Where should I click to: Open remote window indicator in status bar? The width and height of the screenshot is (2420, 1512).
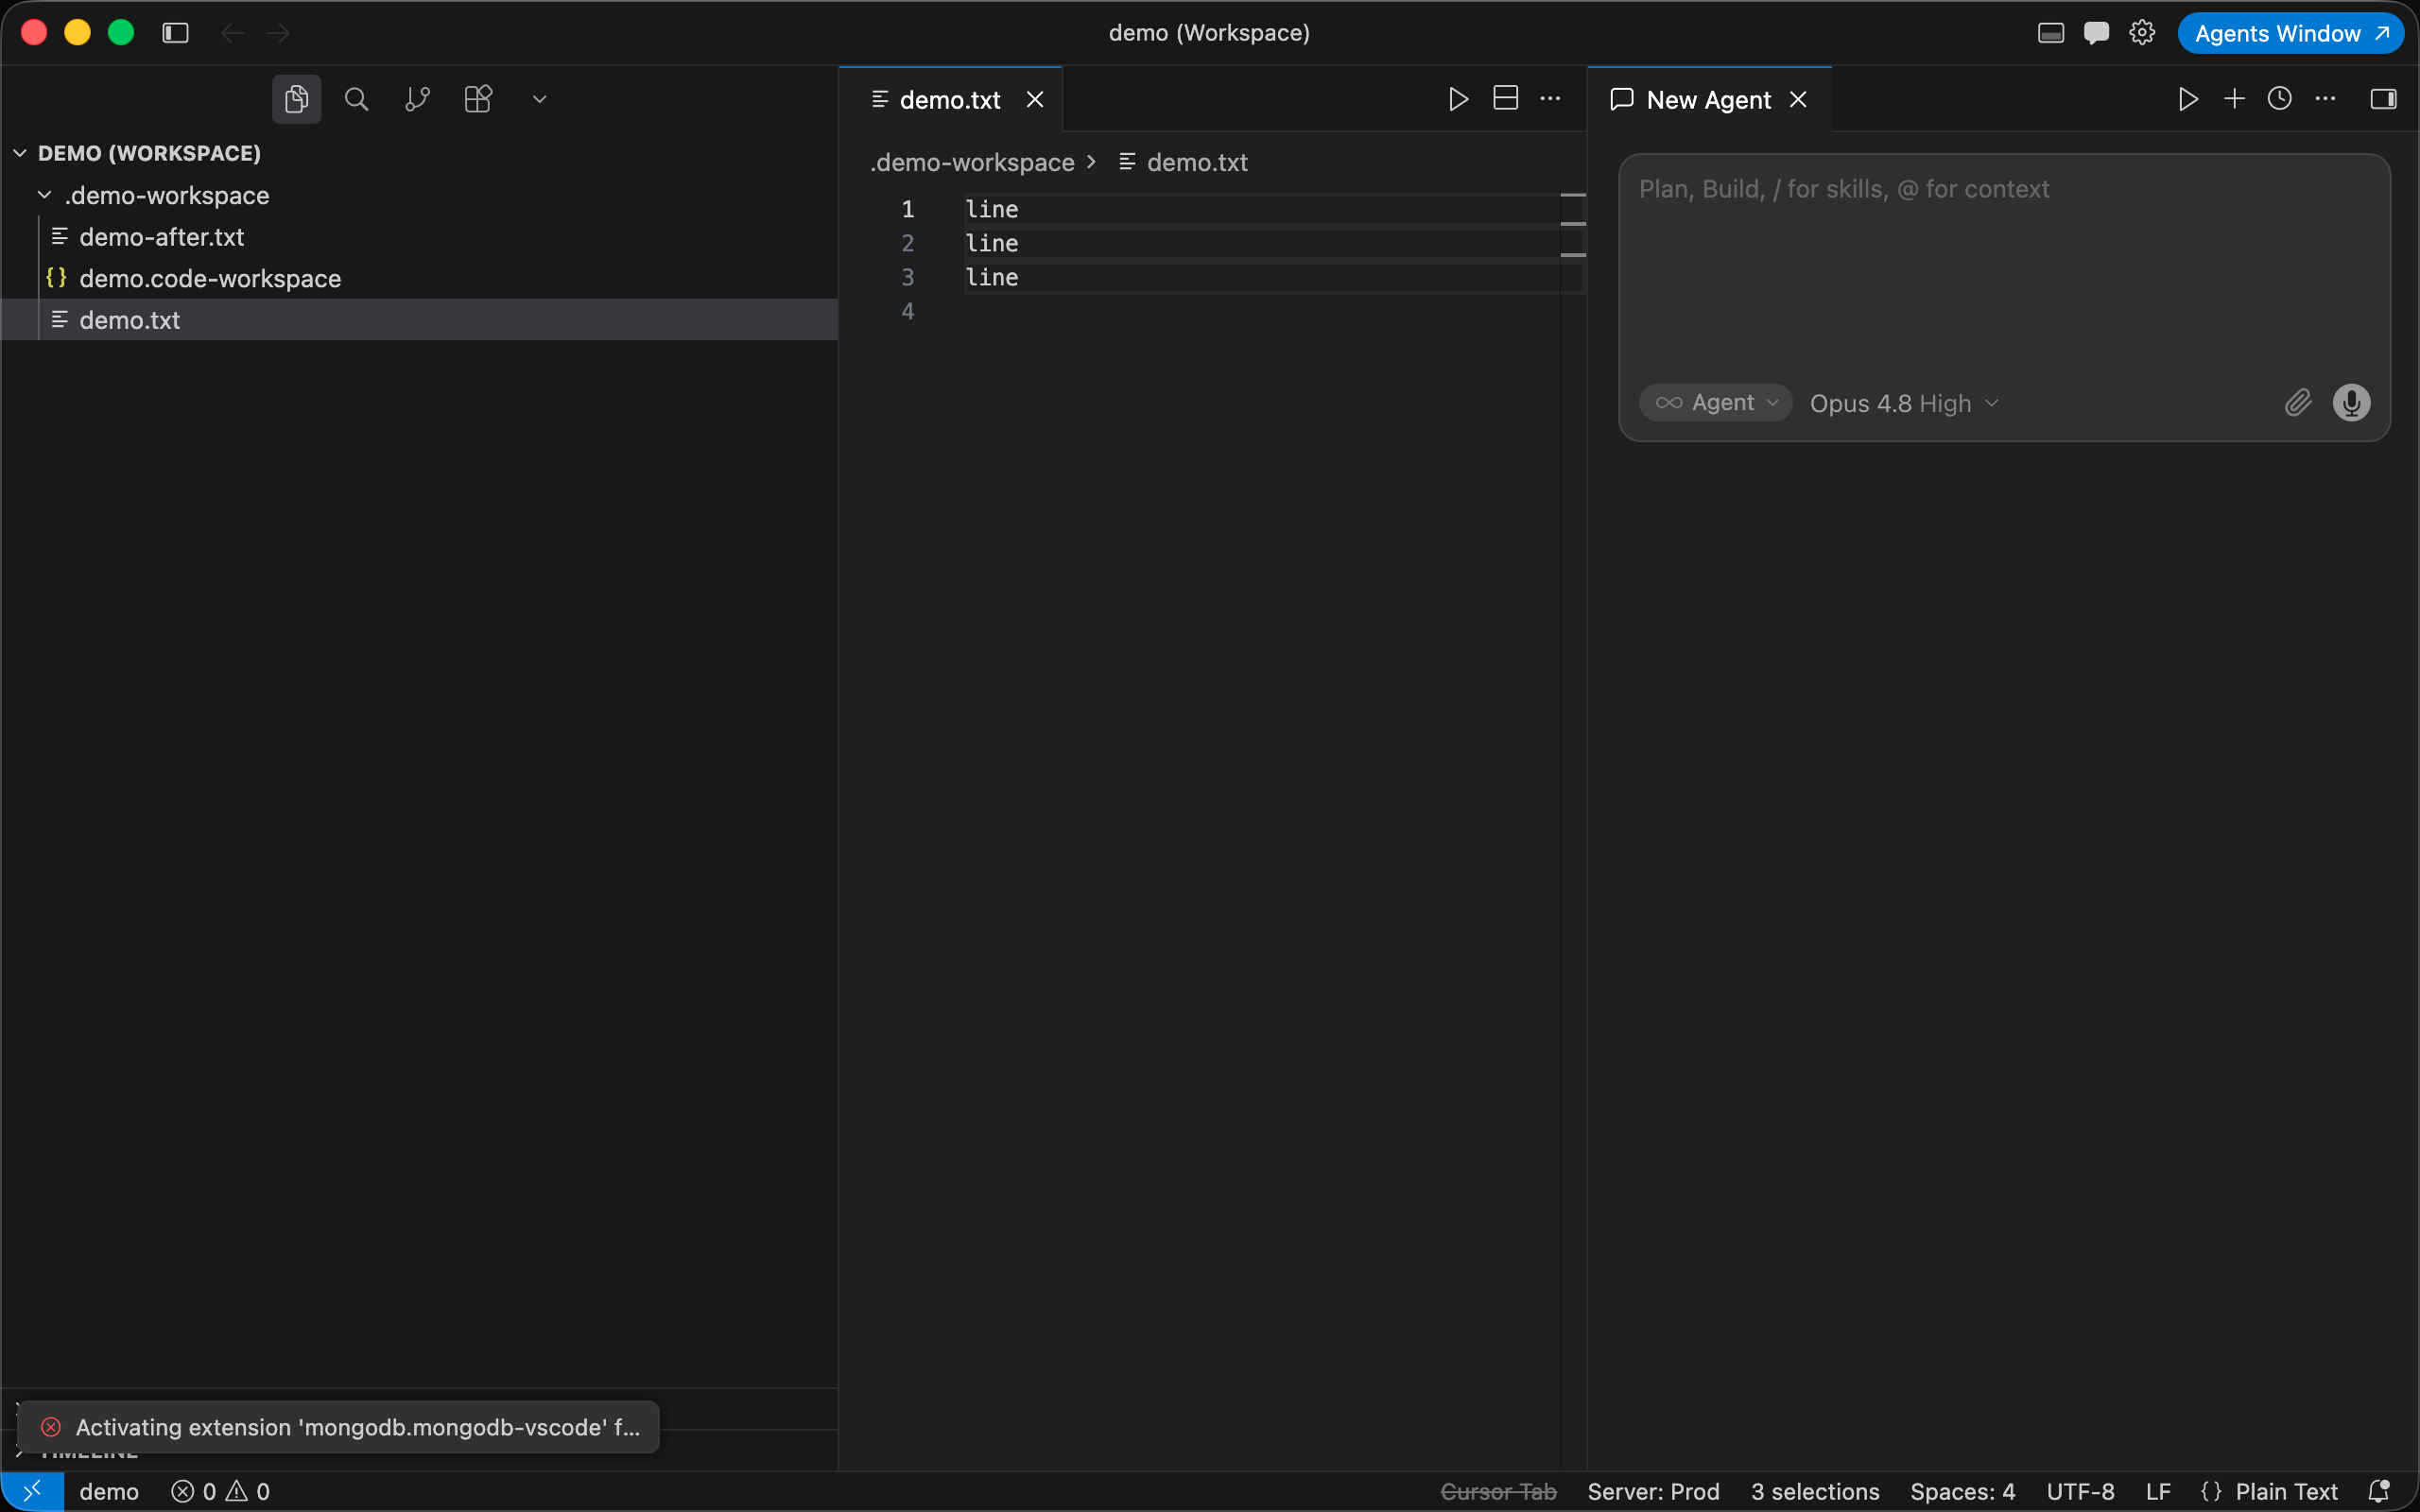coord(32,1491)
